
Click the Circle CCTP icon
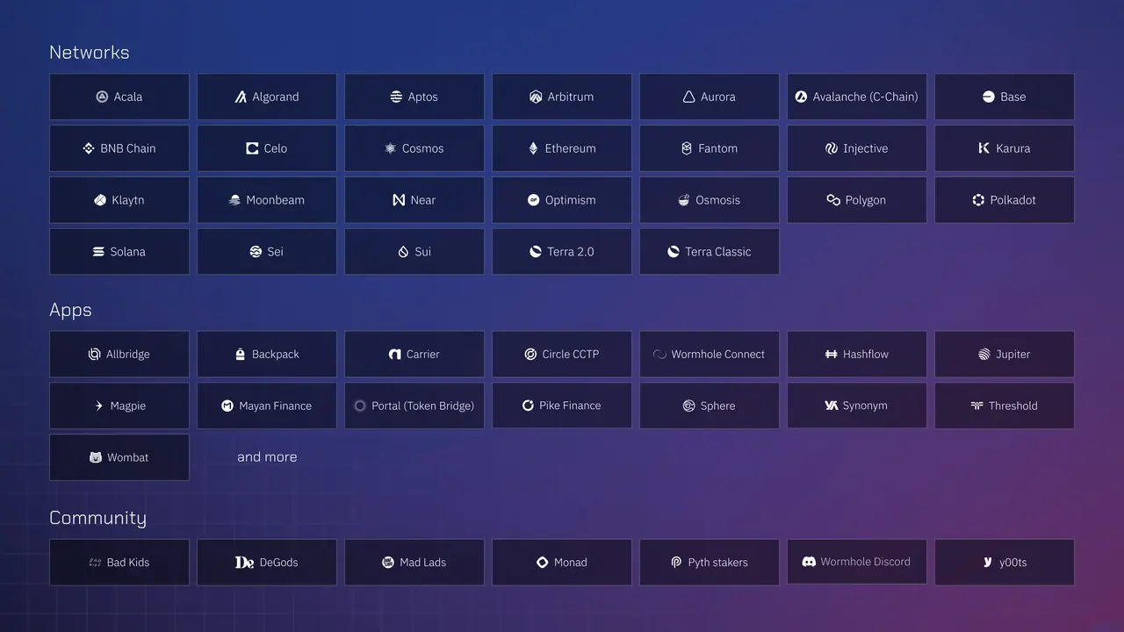(x=530, y=355)
